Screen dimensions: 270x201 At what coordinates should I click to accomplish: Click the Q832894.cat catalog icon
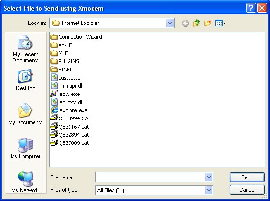[x=54, y=134]
